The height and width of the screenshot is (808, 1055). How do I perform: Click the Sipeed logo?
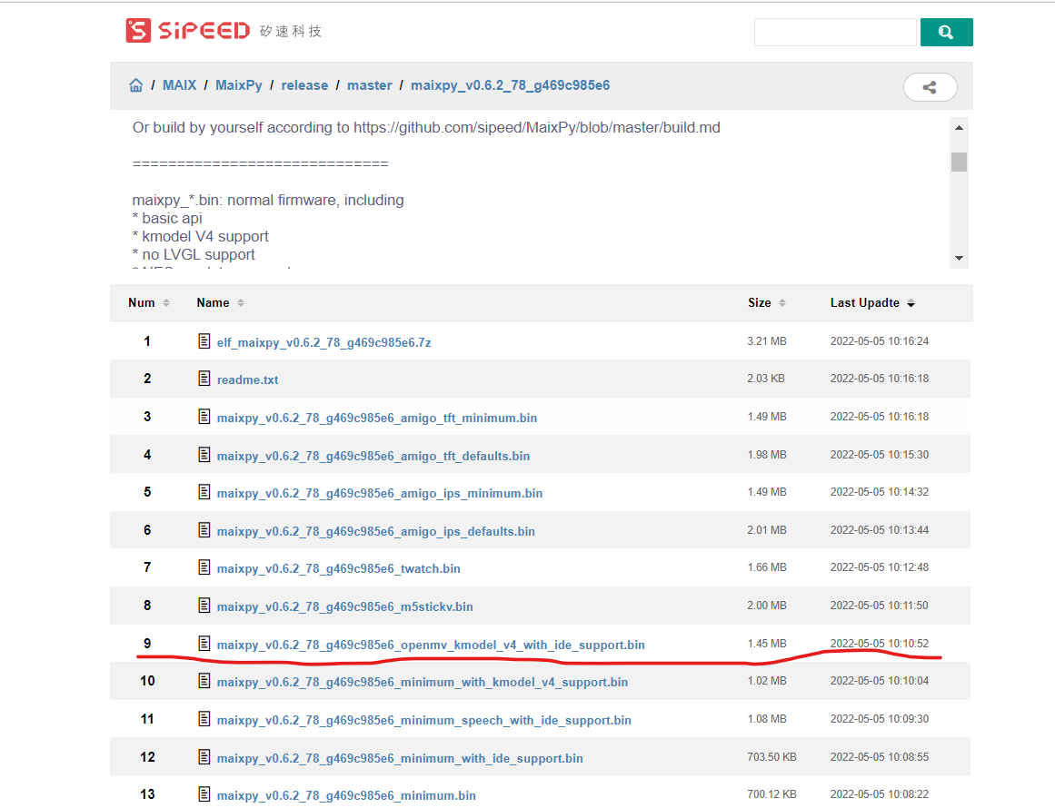click(224, 31)
